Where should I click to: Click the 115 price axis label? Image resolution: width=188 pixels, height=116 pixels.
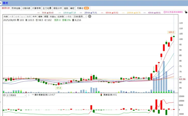(x=181, y=23)
